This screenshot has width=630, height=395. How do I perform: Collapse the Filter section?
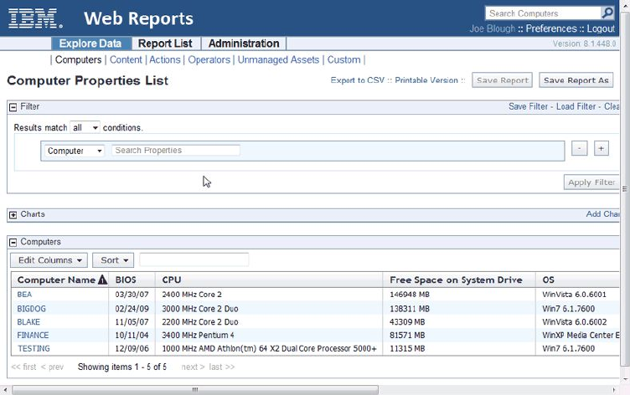tap(13, 107)
